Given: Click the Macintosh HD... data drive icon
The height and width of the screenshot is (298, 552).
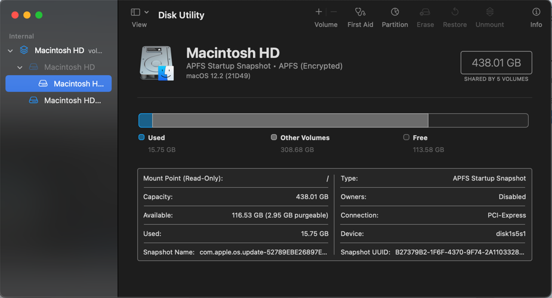Looking at the screenshot, I should point(33,100).
